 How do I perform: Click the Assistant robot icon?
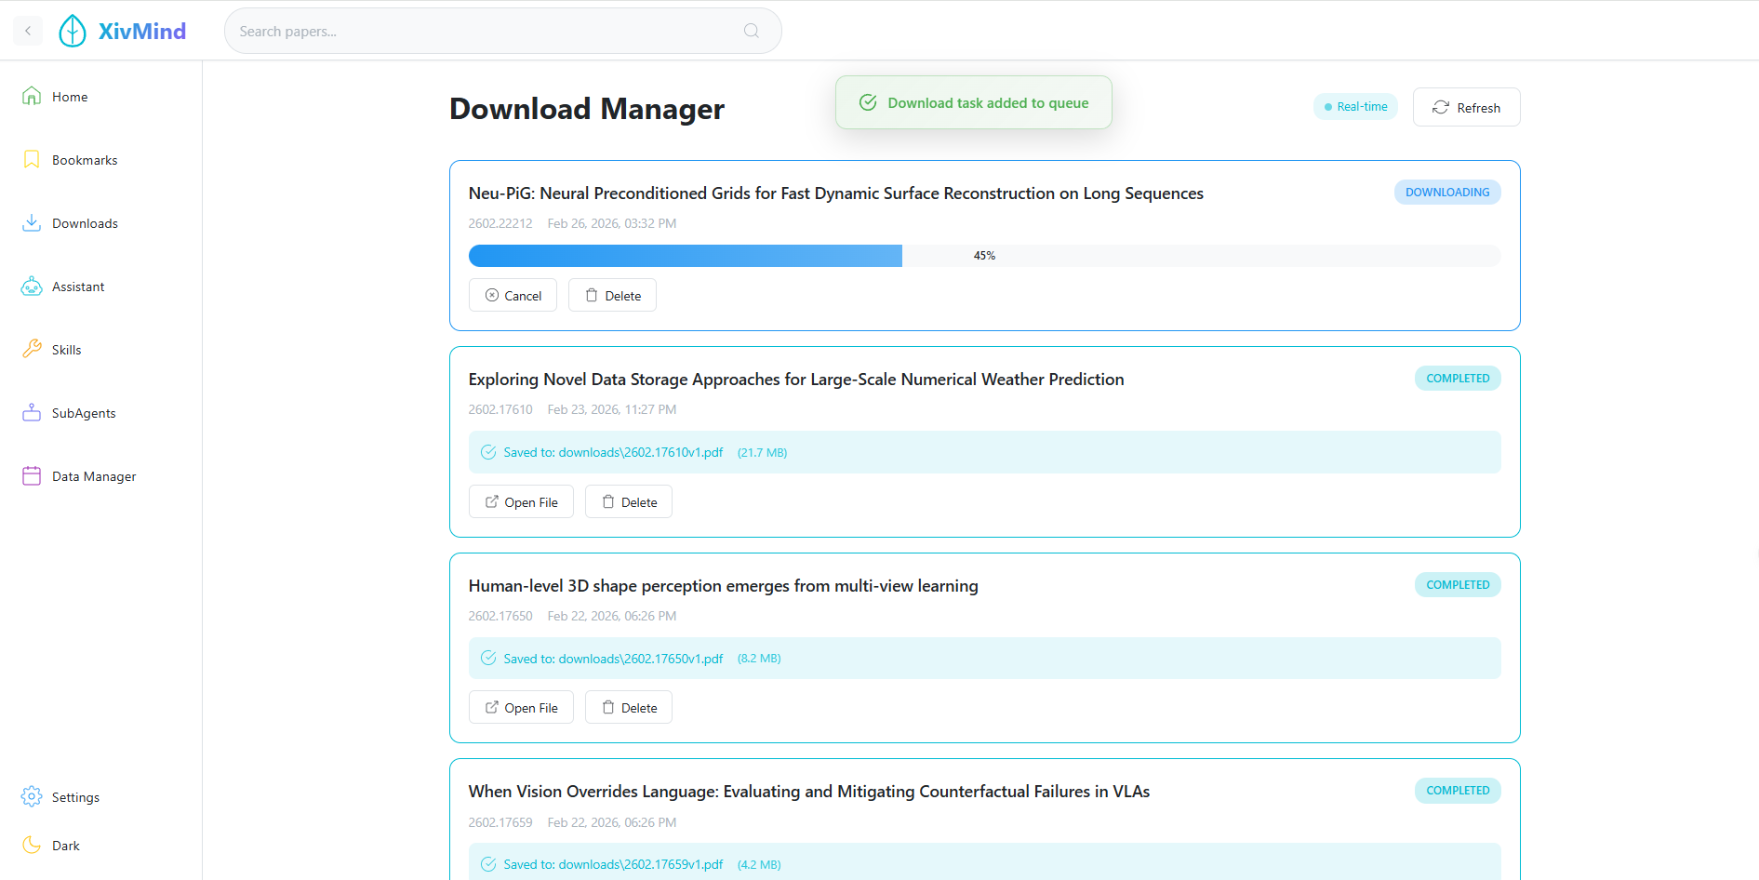[x=32, y=286]
